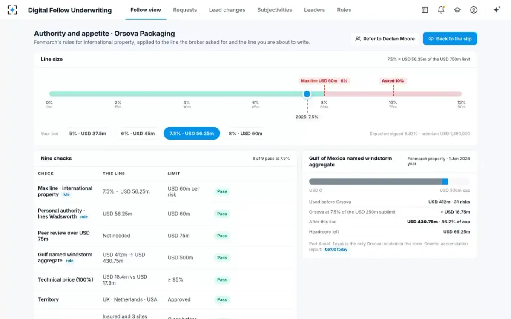The height and width of the screenshot is (319, 511).
Task: Open the graduation cap learning icon
Action: coord(457,10)
